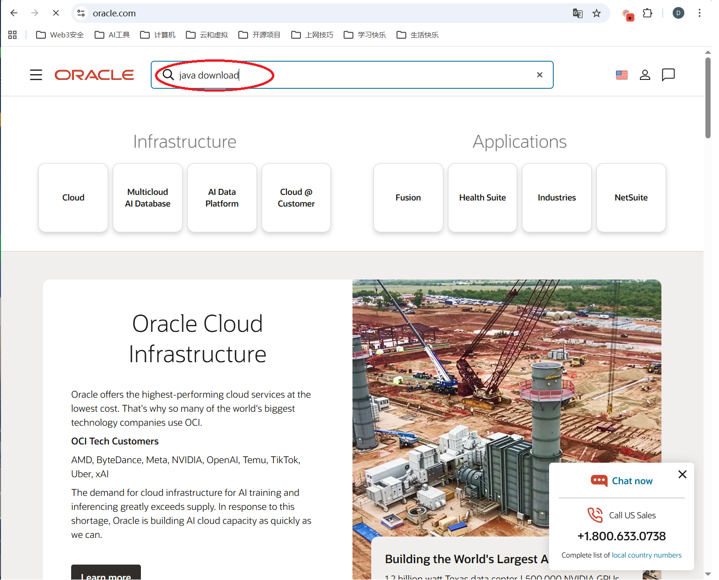Click the search magnifier icon

(168, 75)
